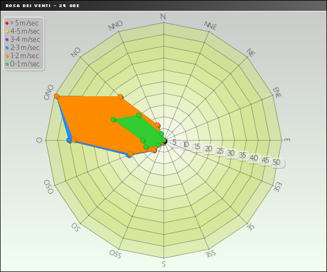Select the N compass label at top
Viewport: 327px width, 272px height.
click(x=163, y=17)
